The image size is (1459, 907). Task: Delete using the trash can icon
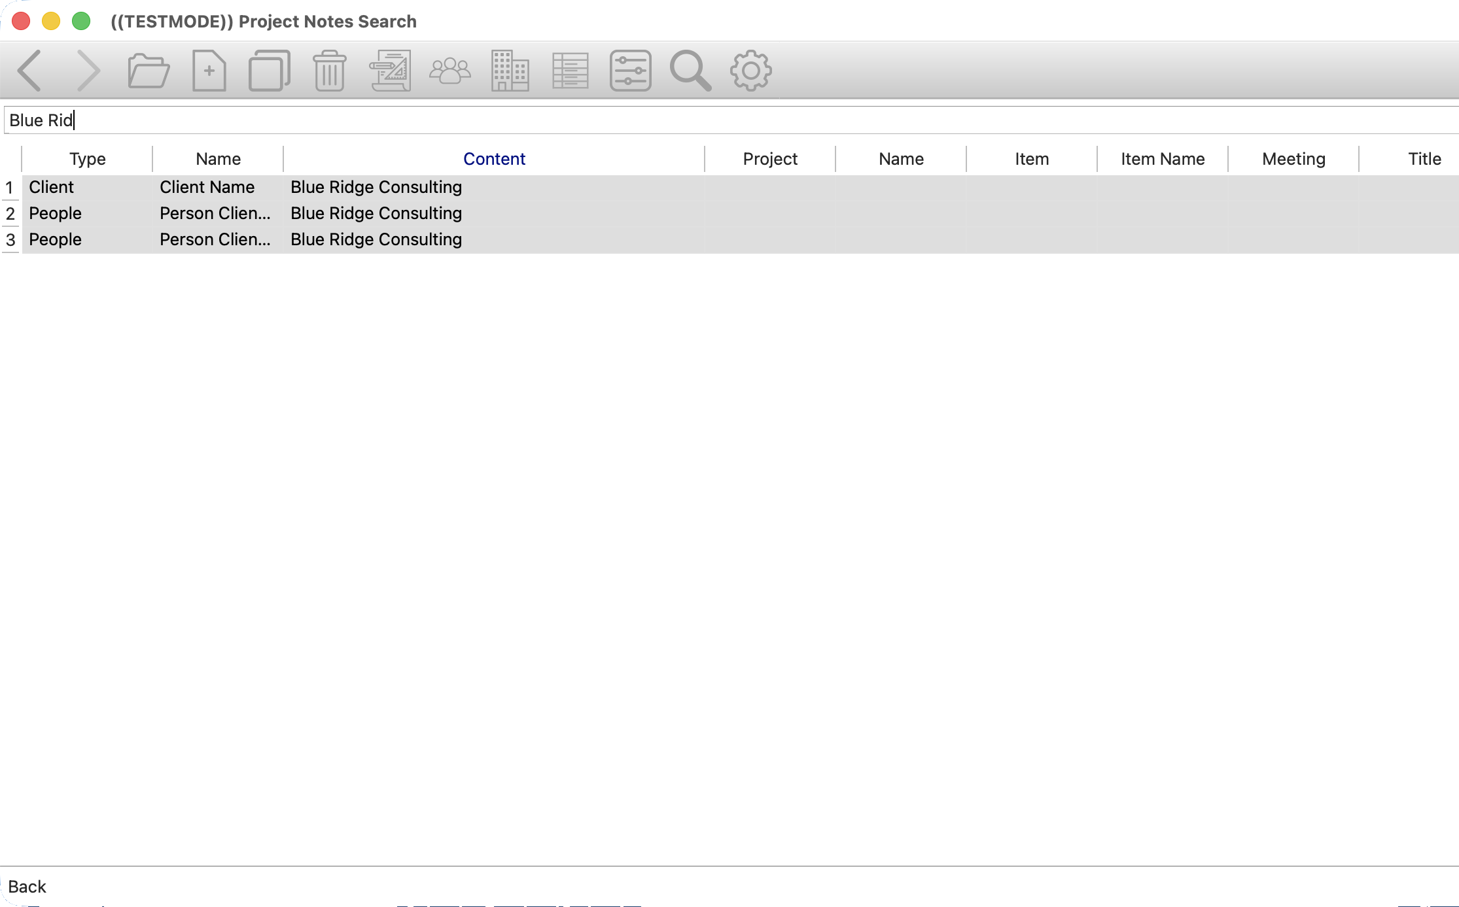[329, 71]
